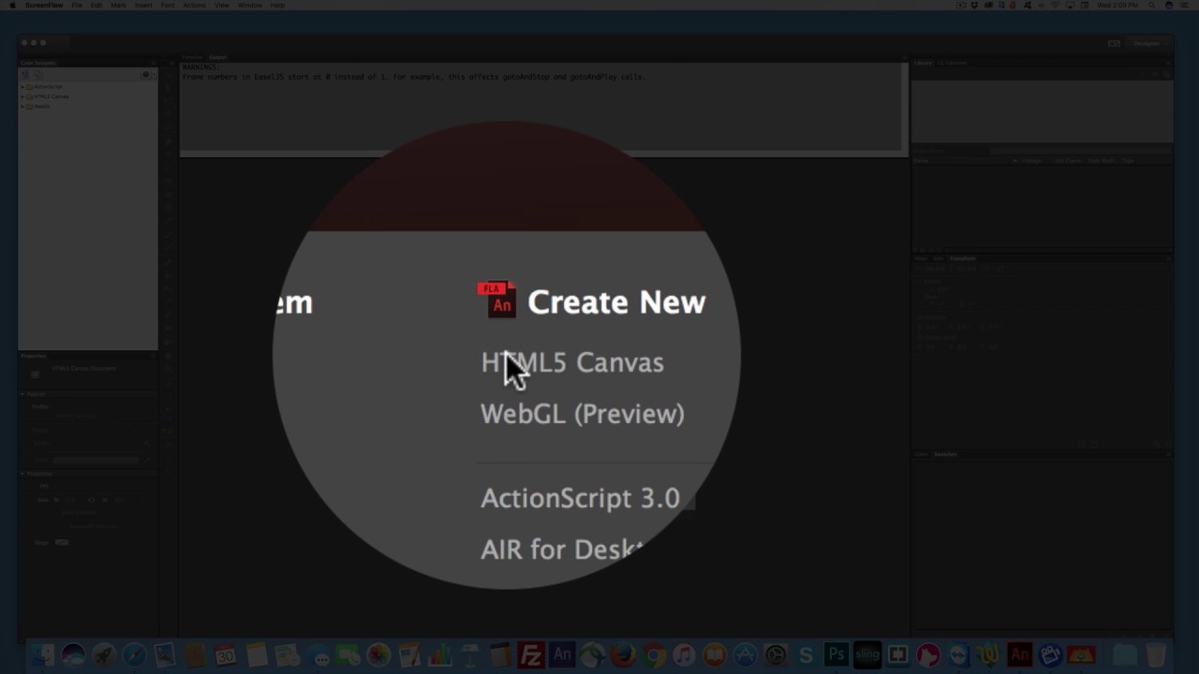This screenshot has width=1199, height=674.
Task: Open the Edit menu in menu bar
Action: (x=96, y=5)
